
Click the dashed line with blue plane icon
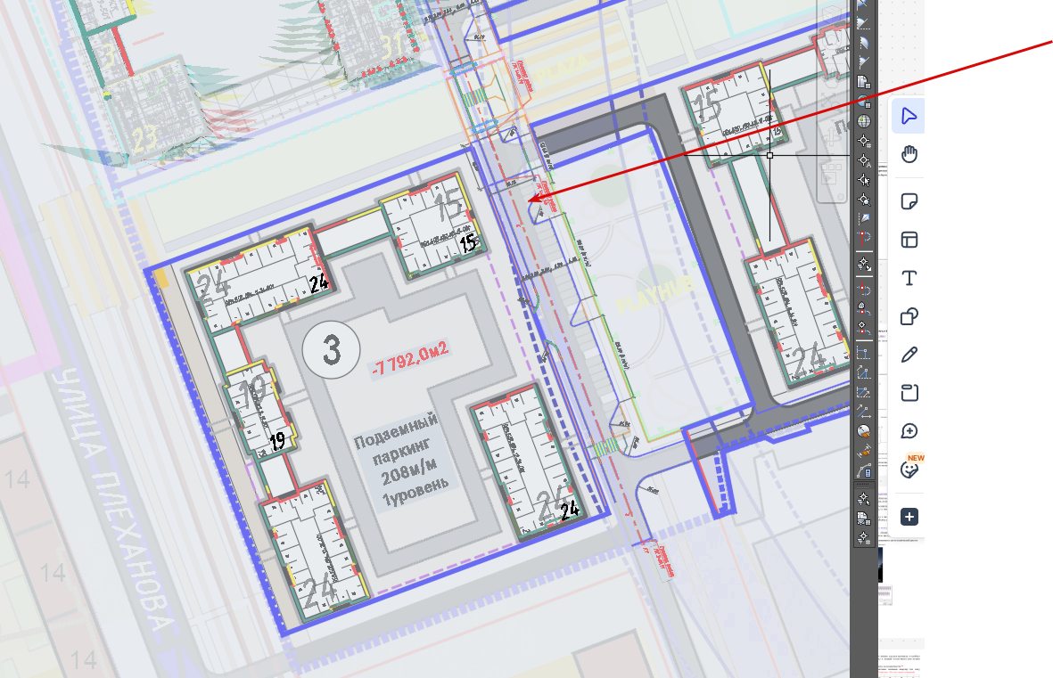(864, 219)
